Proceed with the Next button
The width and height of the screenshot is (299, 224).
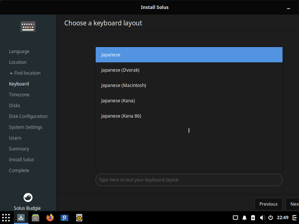coord(292,204)
